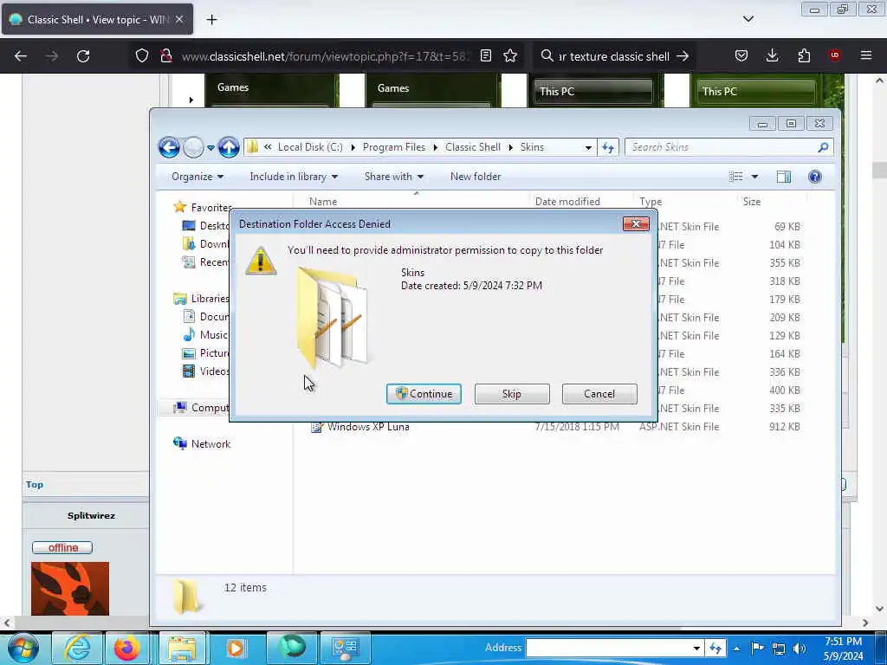Sort files by Date modified column

(567, 202)
